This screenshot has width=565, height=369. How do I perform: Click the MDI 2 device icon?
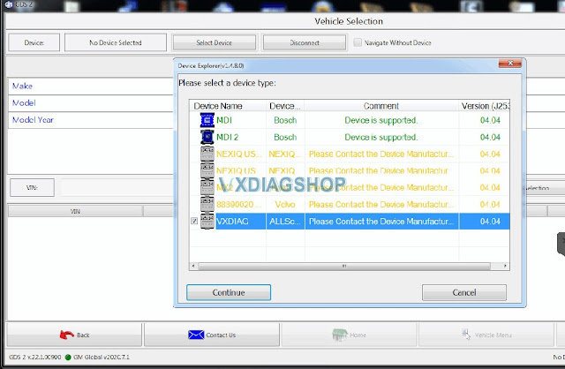(x=207, y=137)
